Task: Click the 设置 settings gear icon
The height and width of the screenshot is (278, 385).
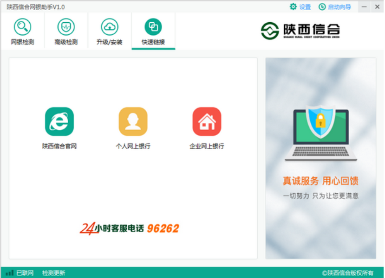Action: point(293,6)
